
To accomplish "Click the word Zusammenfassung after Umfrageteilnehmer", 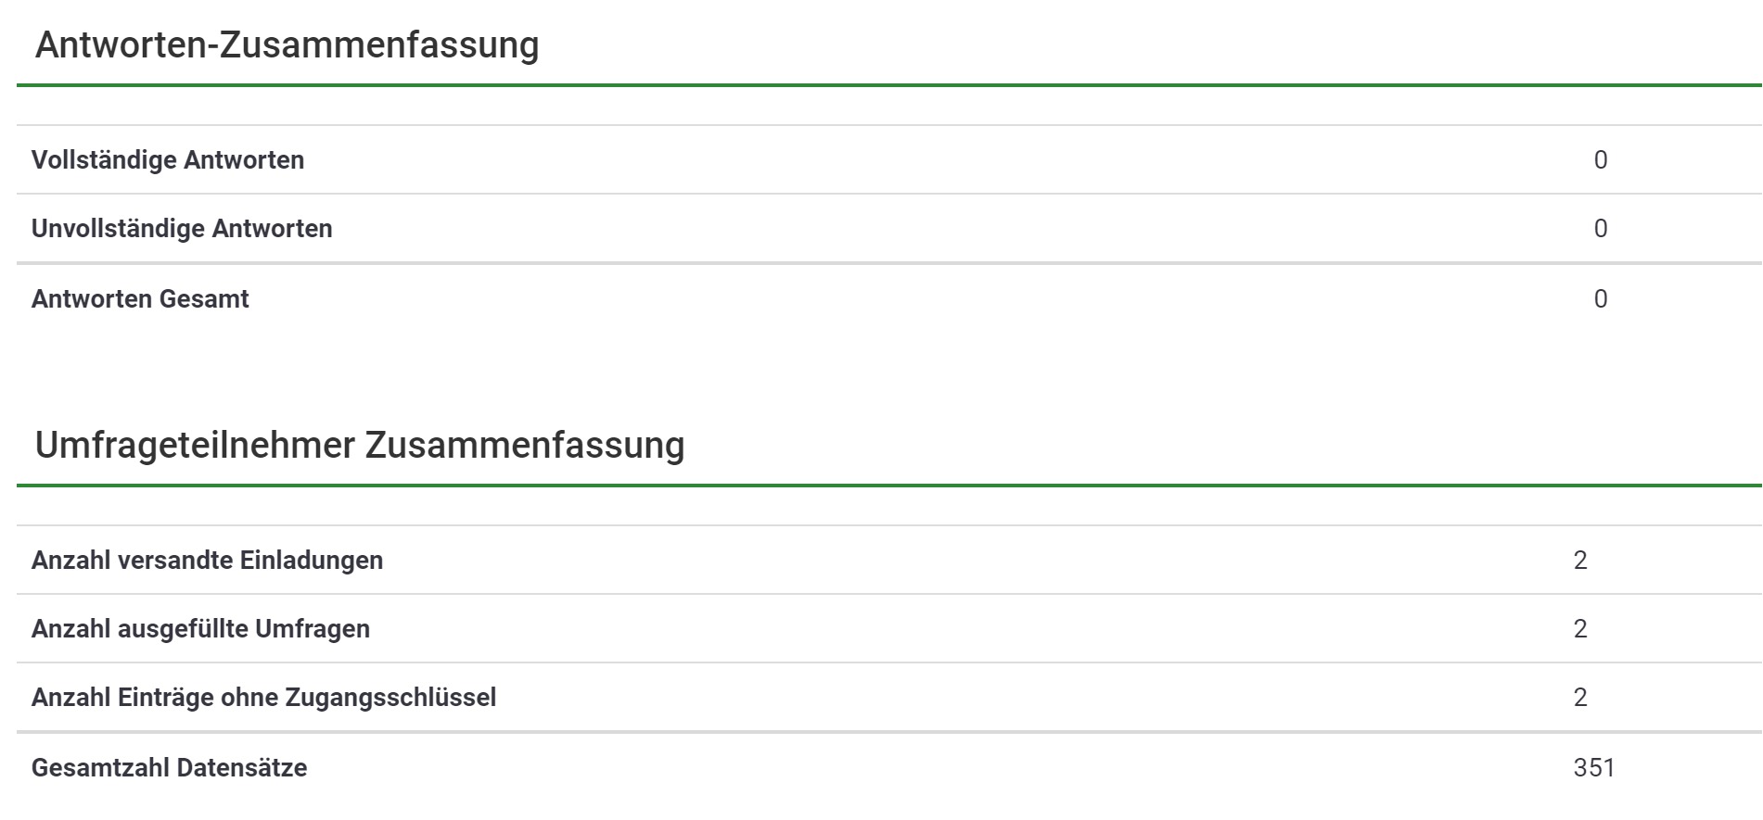I will 524,446.
